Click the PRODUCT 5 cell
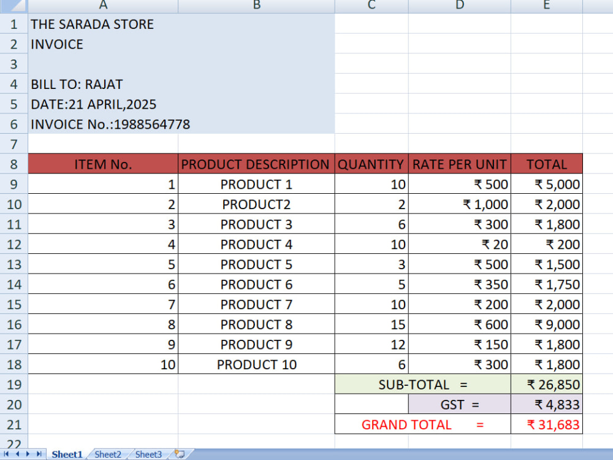613x460 pixels. coord(256,264)
